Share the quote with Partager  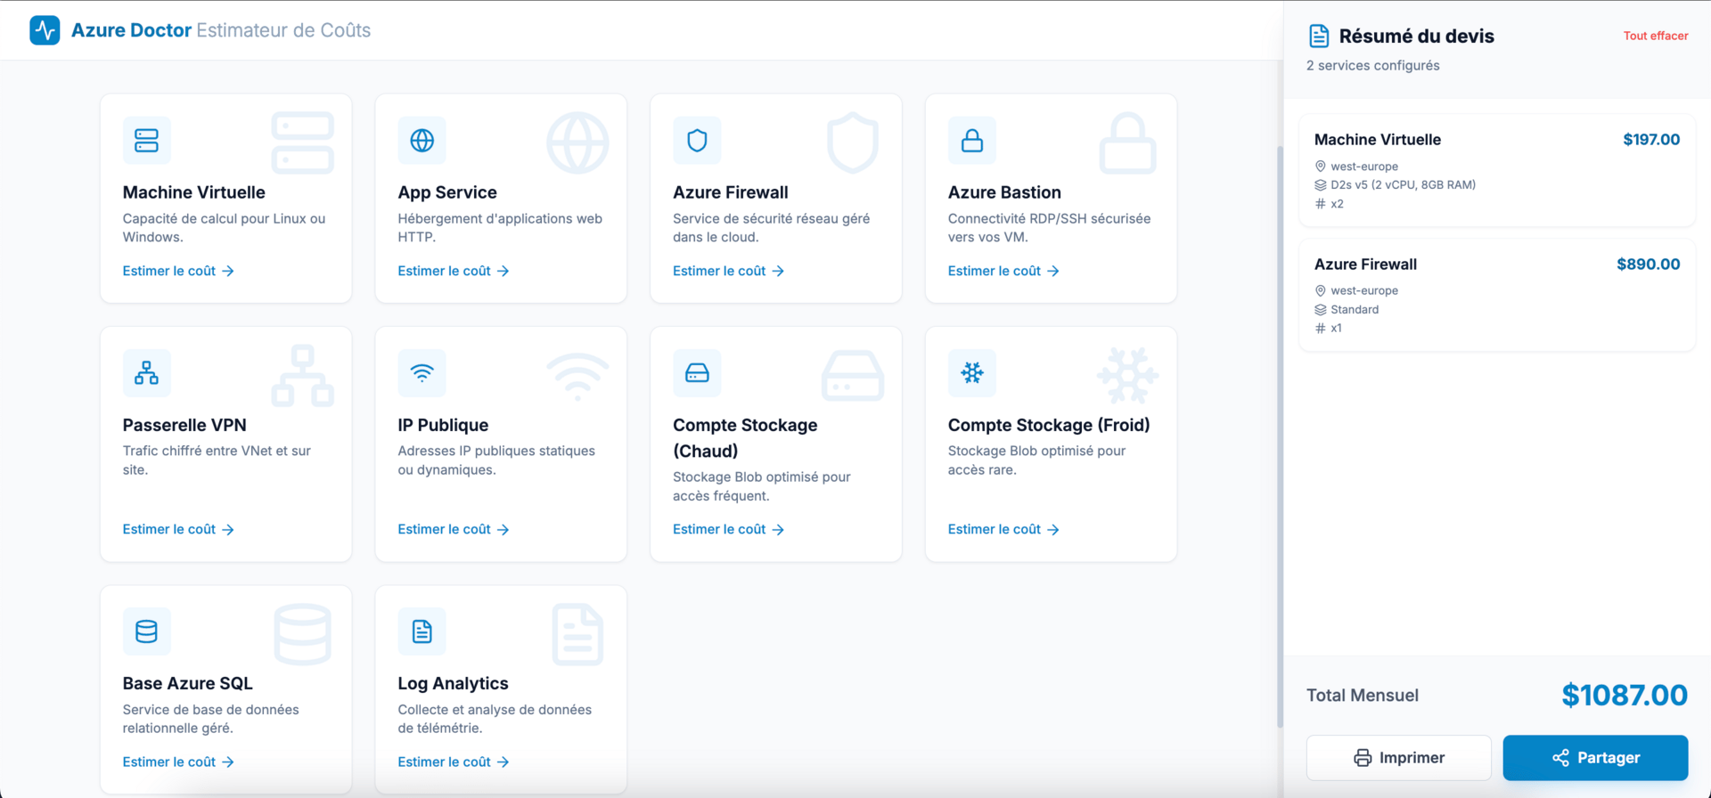[1595, 758]
